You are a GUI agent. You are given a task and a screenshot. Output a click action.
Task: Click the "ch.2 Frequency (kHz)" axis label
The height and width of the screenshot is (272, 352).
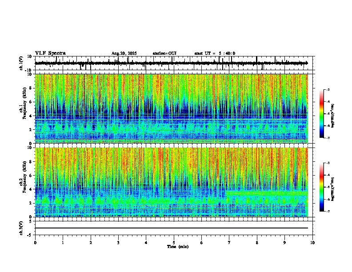(x=23, y=177)
